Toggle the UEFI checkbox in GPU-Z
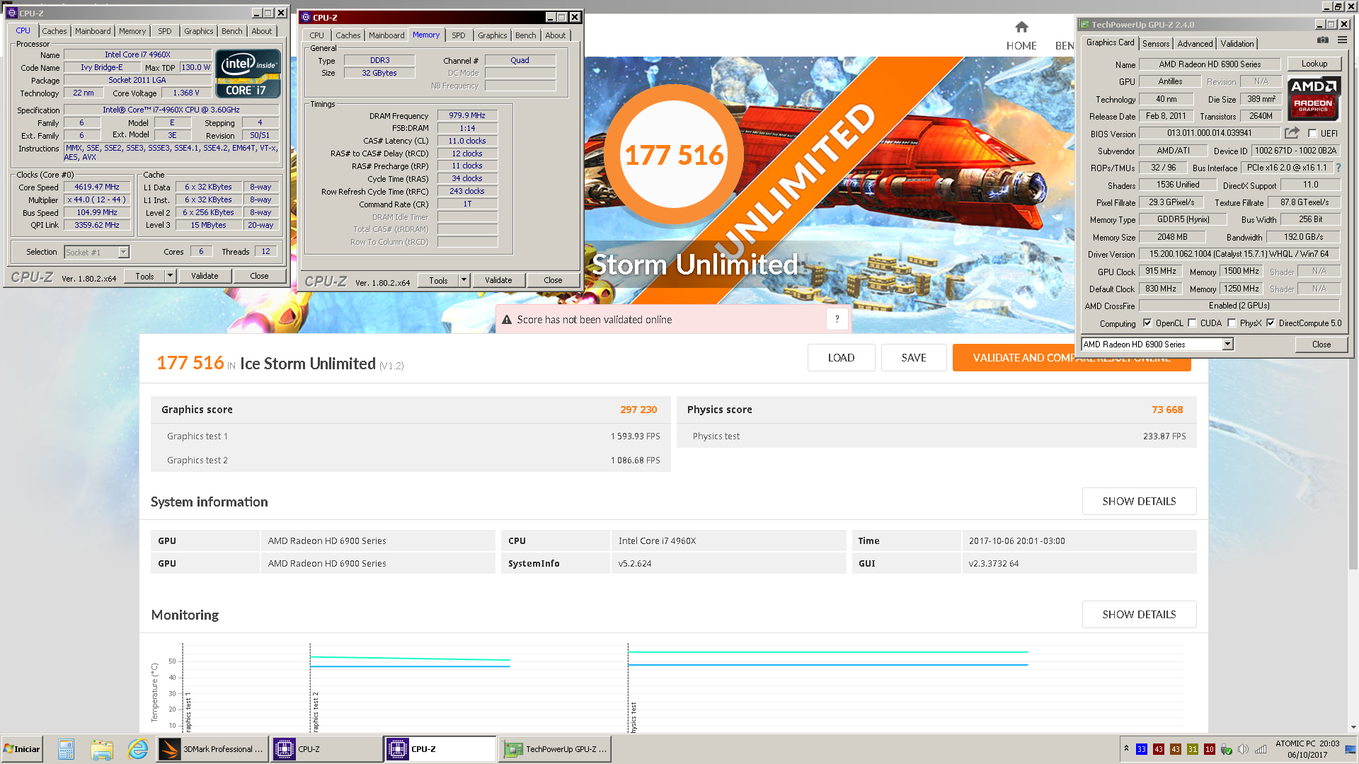Viewport: 1359px width, 764px height. 1312,133
